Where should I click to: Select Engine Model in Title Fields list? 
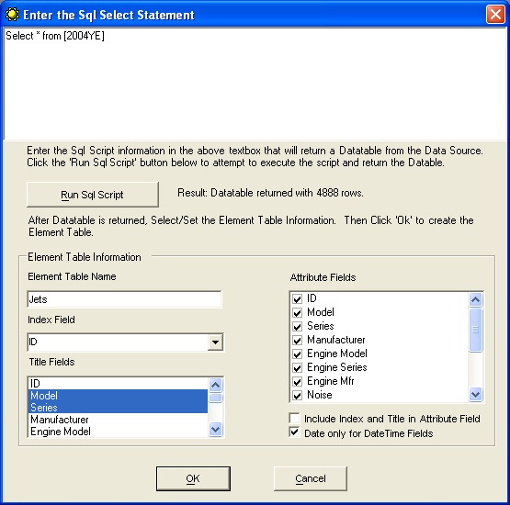[118, 432]
